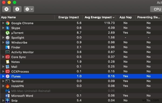162x103 pixels.
Task: Select the Spotlight row name
Action: [x=18, y=38]
